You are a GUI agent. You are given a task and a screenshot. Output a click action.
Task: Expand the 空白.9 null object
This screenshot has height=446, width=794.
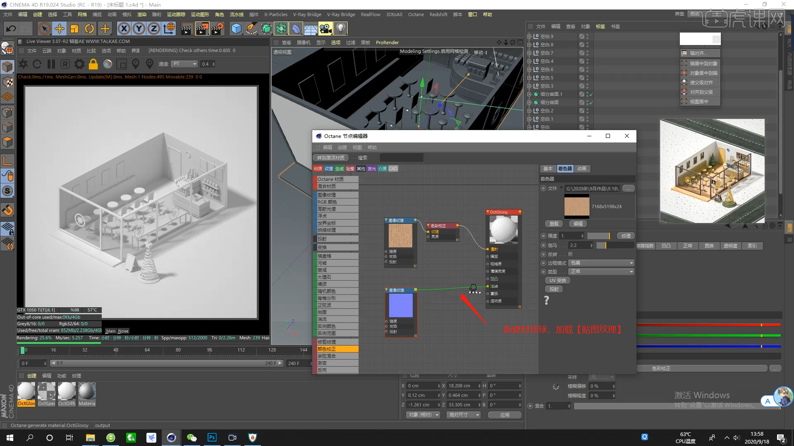[x=529, y=36]
